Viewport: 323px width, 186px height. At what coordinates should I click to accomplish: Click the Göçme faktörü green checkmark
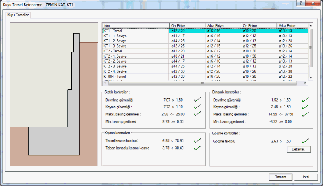coord(305,141)
